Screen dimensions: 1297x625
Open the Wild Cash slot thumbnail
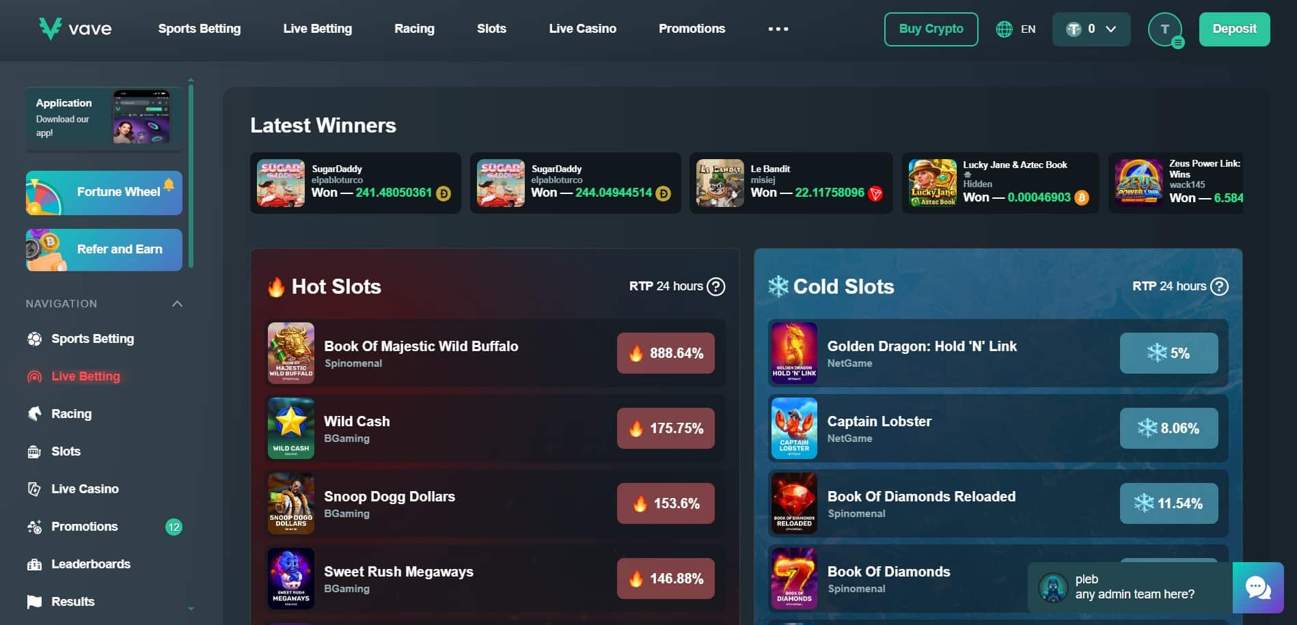coord(291,428)
